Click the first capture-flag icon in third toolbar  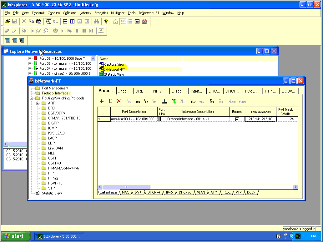point(7,40)
